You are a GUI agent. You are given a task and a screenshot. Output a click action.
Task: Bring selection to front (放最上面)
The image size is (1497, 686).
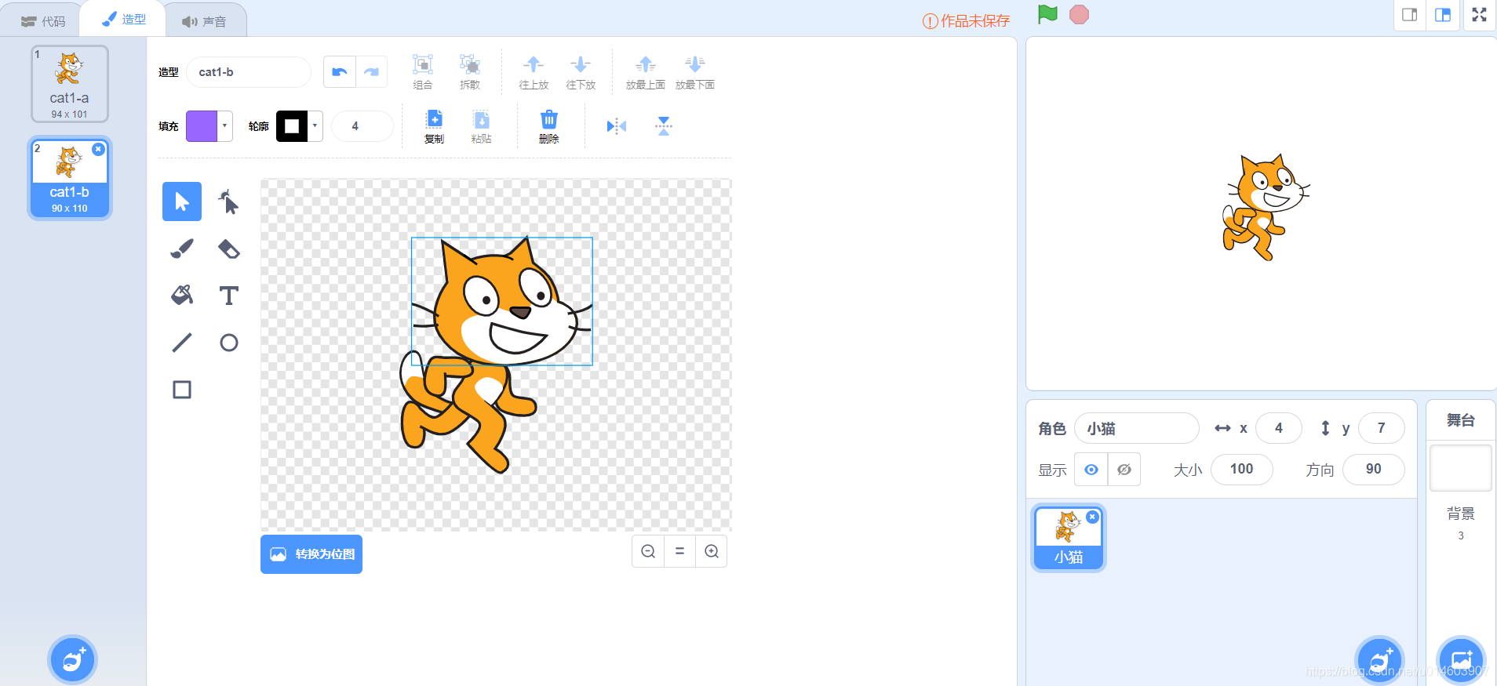pos(646,71)
